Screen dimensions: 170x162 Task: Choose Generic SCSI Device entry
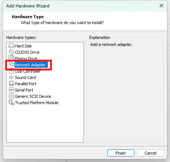(x=33, y=96)
